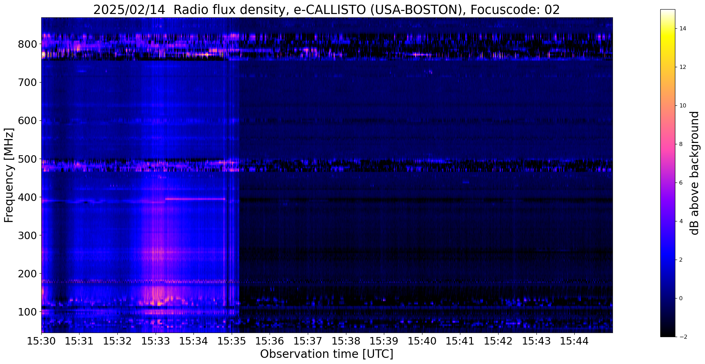Click the 15:44 time tick label
The image size is (705, 364).
point(574,341)
